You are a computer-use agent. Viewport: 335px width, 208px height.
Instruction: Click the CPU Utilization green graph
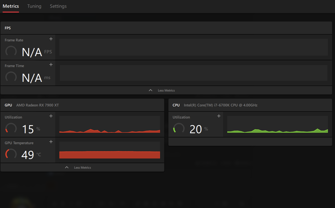pyautogui.click(x=277, y=124)
